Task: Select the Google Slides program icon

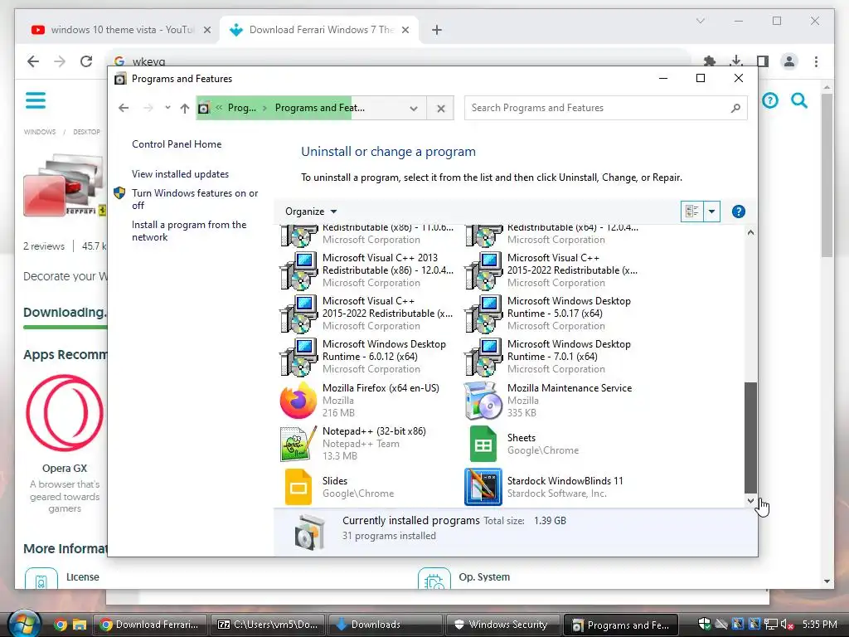Action: 298,487
